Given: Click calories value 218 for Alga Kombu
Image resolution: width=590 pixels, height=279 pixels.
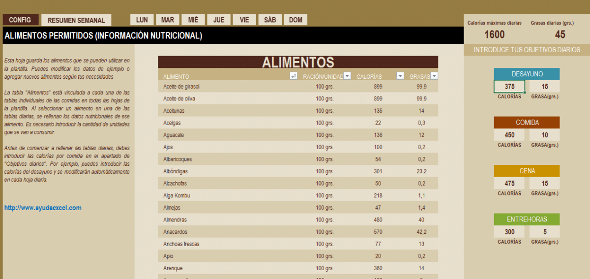Looking at the screenshot, I should (378, 195).
